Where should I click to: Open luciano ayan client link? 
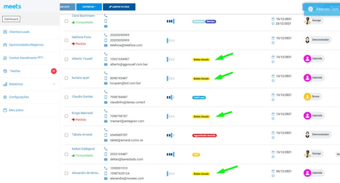(80, 78)
